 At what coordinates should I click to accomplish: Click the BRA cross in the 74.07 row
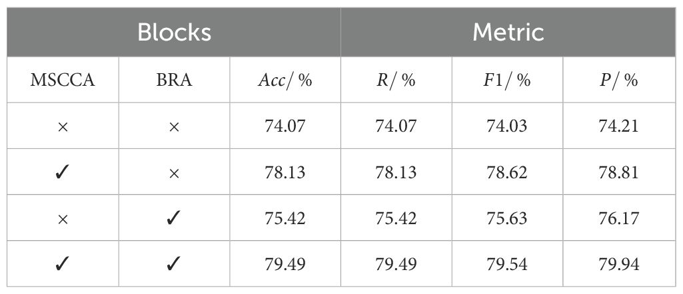click(174, 127)
